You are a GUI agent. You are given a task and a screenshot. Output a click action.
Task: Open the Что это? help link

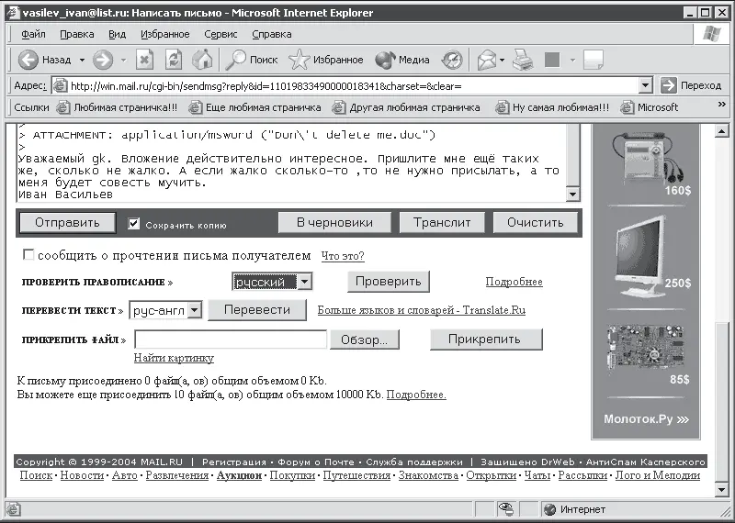343,256
